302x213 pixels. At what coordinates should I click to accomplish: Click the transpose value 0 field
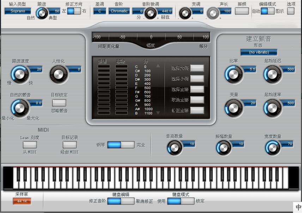click(x=198, y=11)
